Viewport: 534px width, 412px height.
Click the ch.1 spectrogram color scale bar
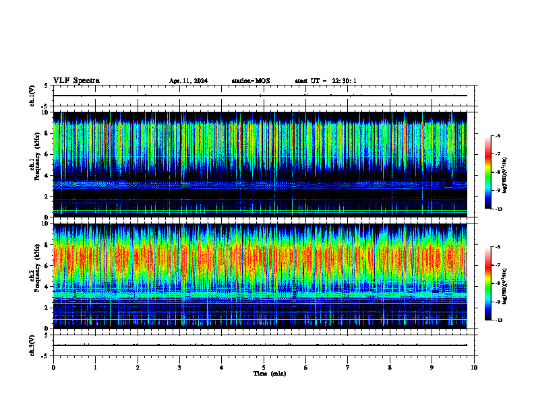coord(488,172)
